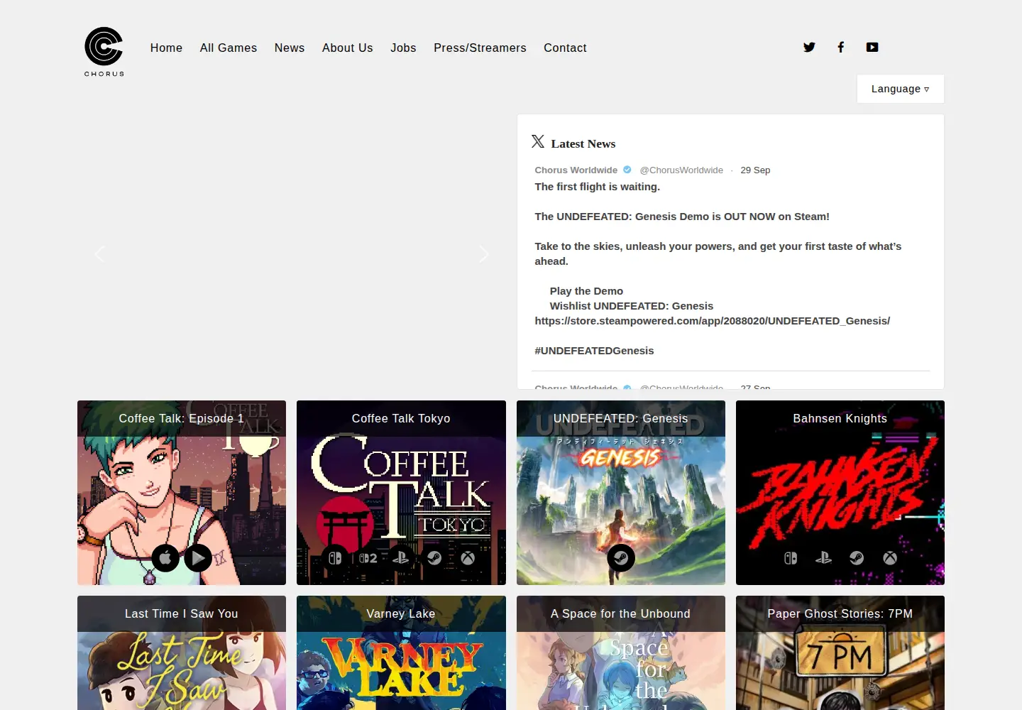
Task: Open the Home menu item
Action: [x=166, y=48]
